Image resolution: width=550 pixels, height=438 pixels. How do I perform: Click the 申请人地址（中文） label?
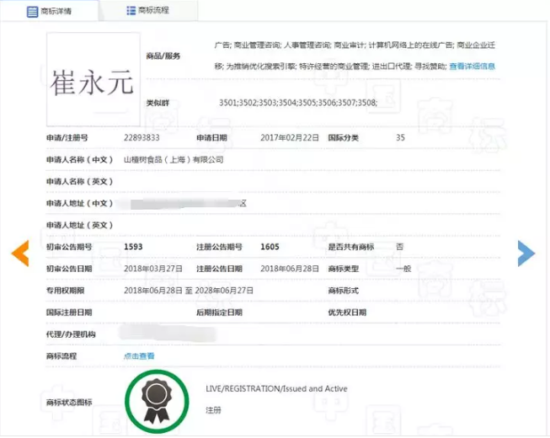point(80,203)
